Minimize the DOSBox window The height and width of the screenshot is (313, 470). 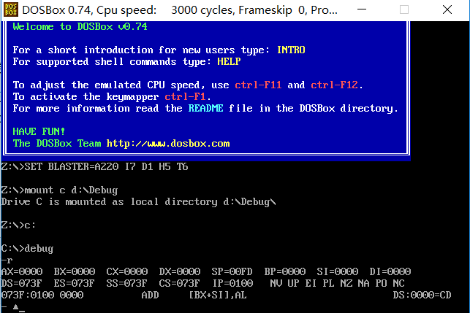(362, 9)
